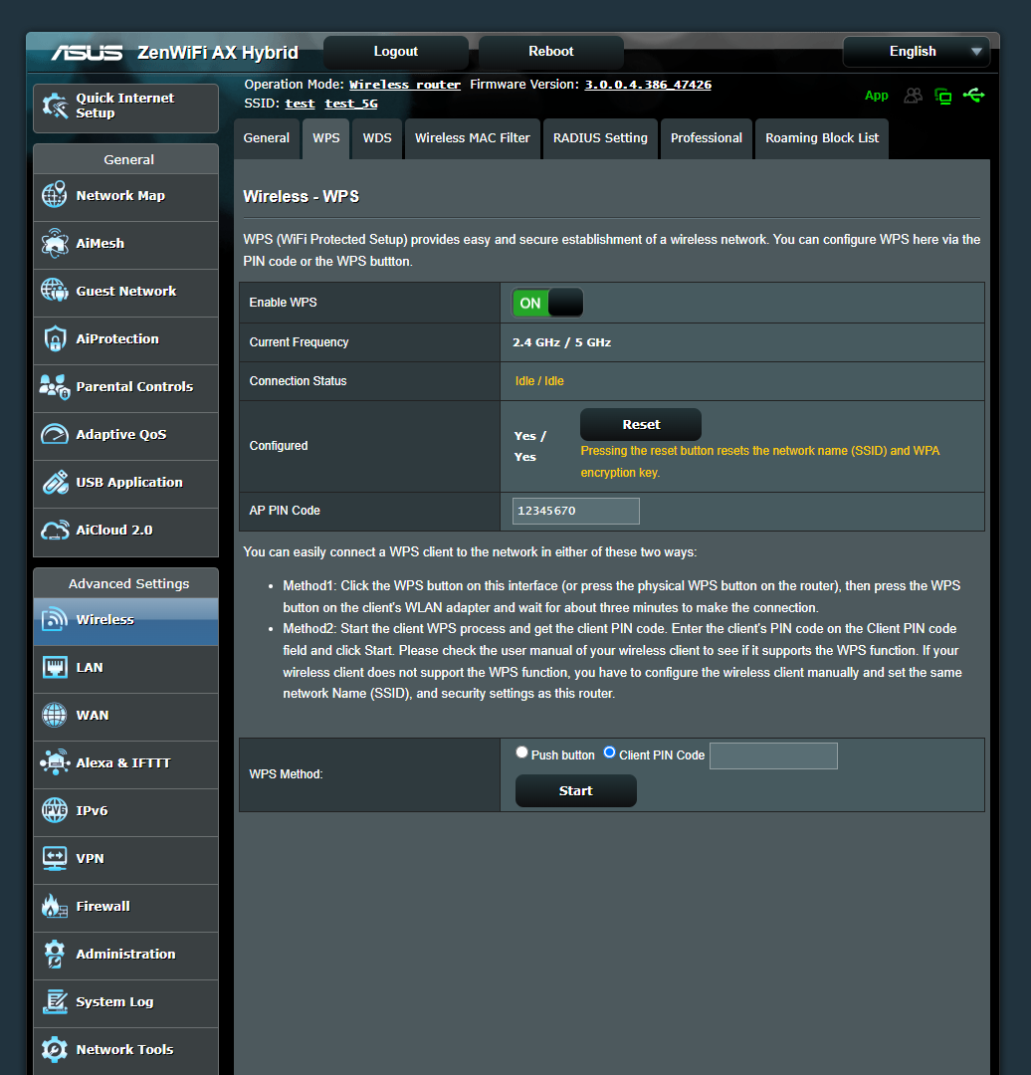Click the AiProtection lock icon
This screenshot has width=1031, height=1075.
(x=54, y=338)
